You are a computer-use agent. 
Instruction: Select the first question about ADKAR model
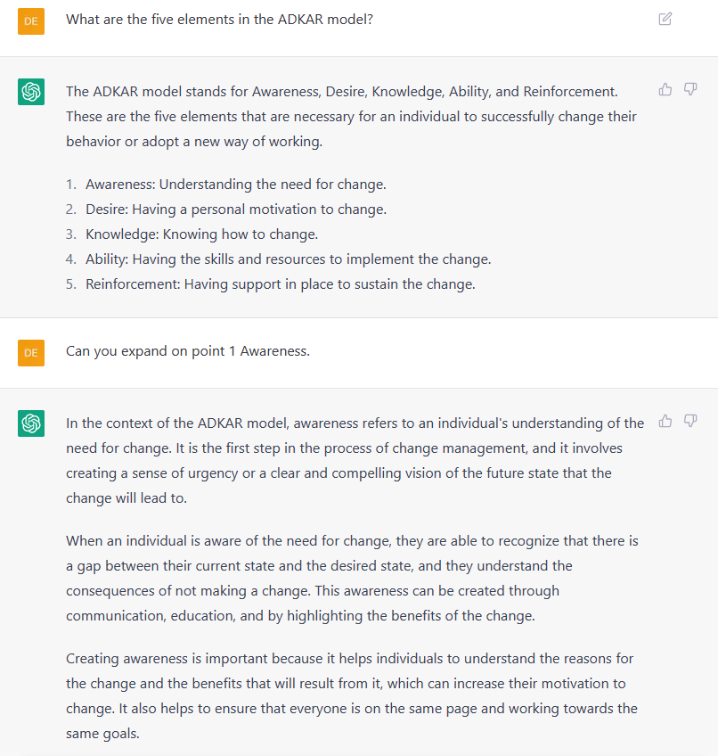pos(219,20)
